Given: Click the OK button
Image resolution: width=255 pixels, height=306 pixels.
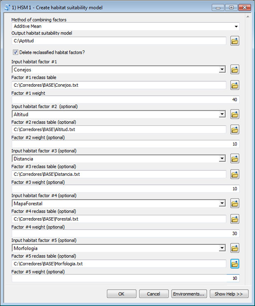Looking at the screenshot, I should coord(121,294).
